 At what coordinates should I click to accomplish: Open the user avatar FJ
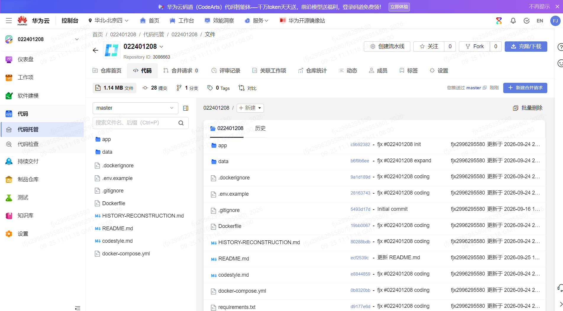pos(555,21)
